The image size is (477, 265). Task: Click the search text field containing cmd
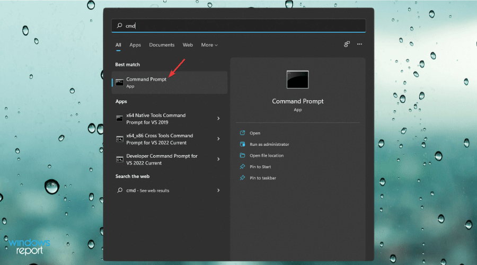click(x=238, y=25)
